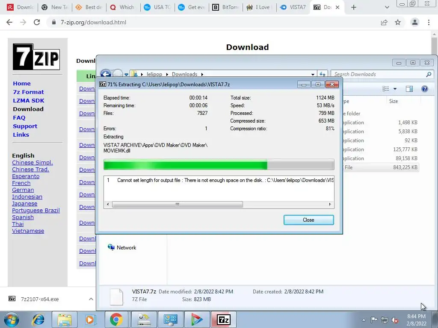Click the right arrow of the error list scrollbar

330,205
